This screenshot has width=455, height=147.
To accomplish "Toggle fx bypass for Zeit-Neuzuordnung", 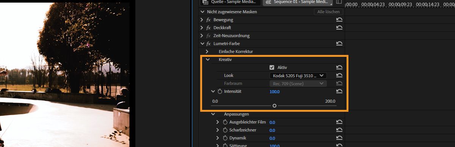I will pyautogui.click(x=208, y=36).
